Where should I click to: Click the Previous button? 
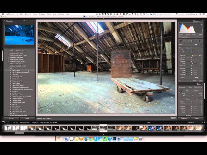pyautogui.click(x=184, y=118)
